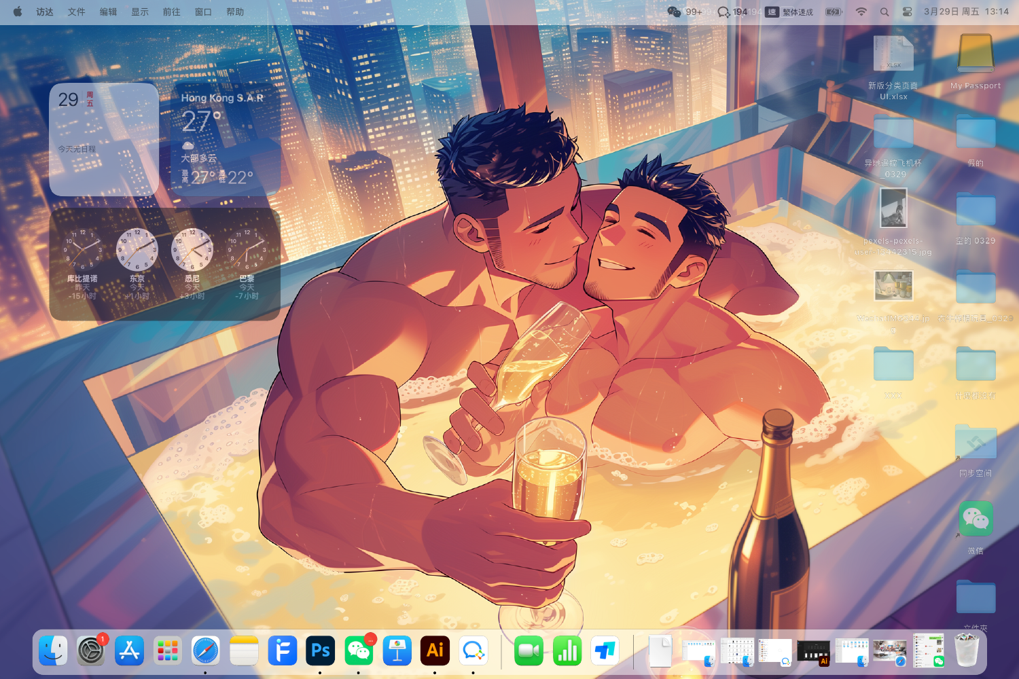Select the XXX folder on desktop
The image size is (1019, 679).
click(x=893, y=372)
